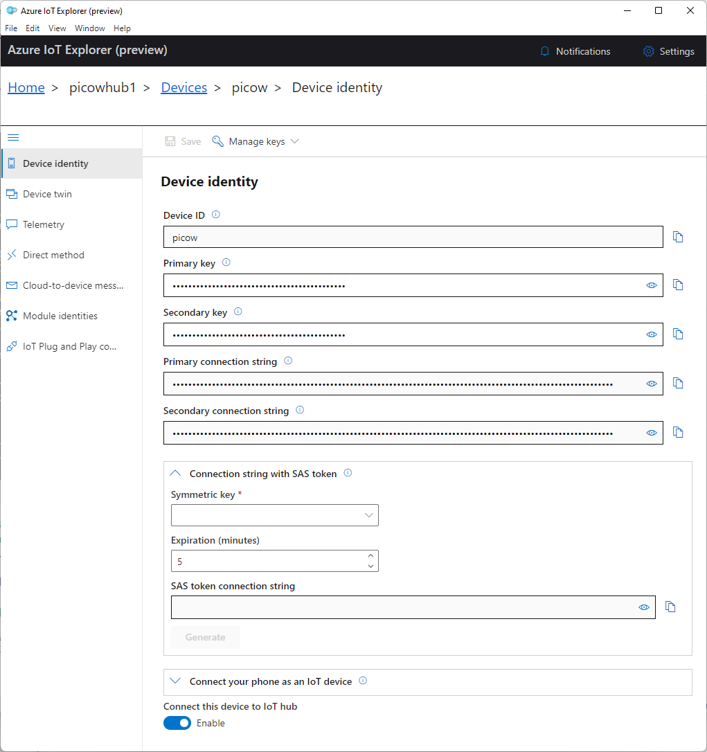Click in the Primary key field

point(413,285)
